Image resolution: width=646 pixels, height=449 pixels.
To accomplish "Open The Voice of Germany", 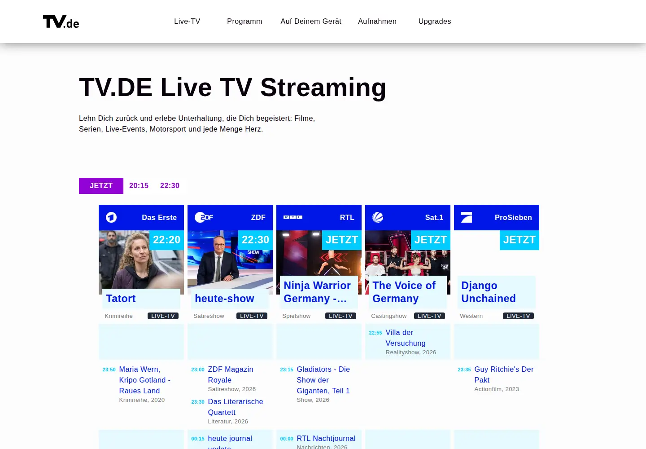I will point(404,292).
